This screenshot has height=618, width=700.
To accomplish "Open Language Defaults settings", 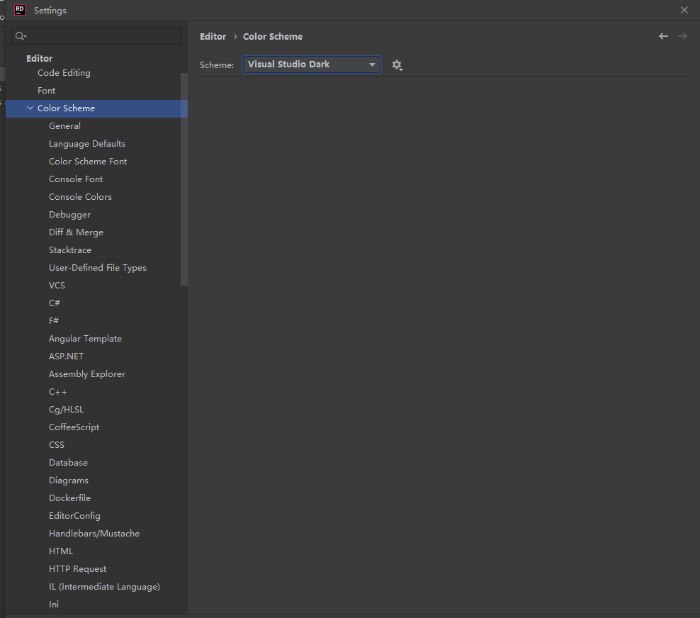I will tap(87, 143).
